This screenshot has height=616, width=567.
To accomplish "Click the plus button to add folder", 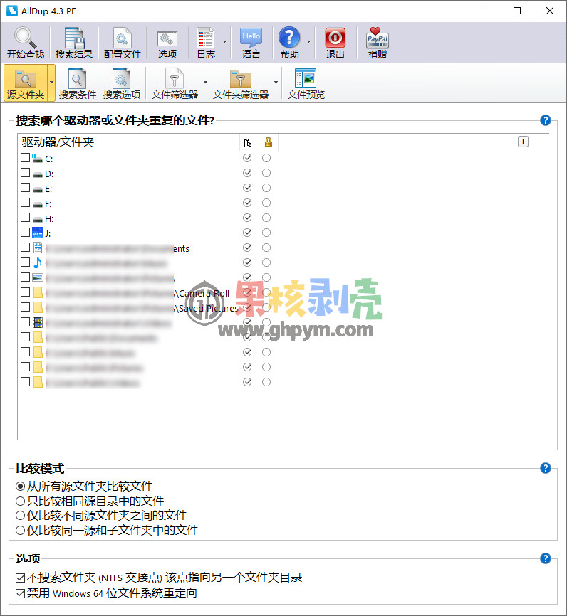I will (x=523, y=142).
